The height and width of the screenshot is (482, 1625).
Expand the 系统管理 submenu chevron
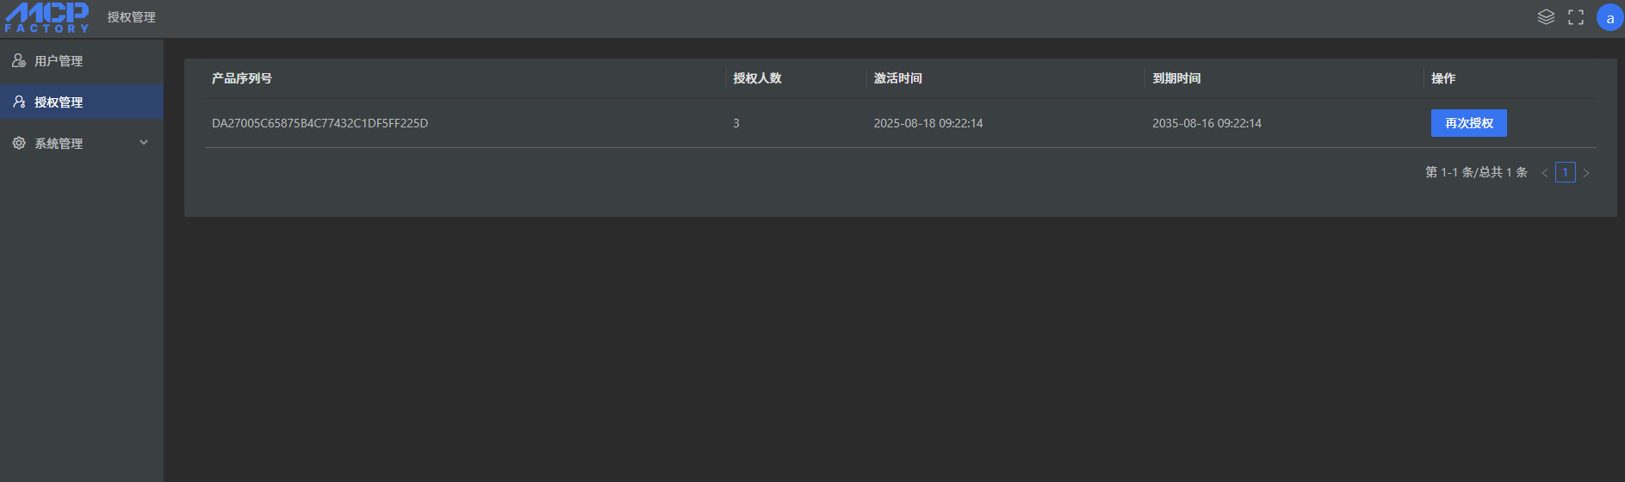click(144, 143)
